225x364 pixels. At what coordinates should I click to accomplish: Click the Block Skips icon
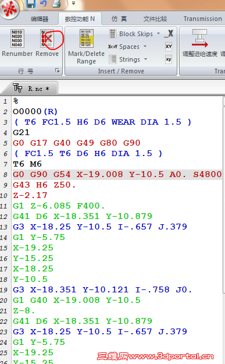coord(113,34)
